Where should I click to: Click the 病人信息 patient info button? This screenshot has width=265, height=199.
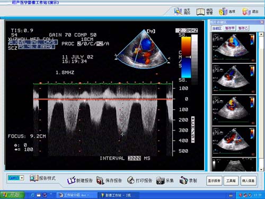tap(248, 180)
